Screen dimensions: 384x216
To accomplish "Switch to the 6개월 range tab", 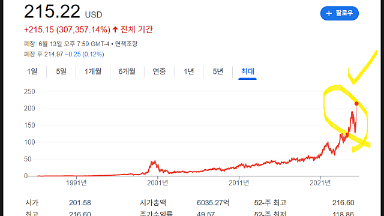I will [127, 71].
